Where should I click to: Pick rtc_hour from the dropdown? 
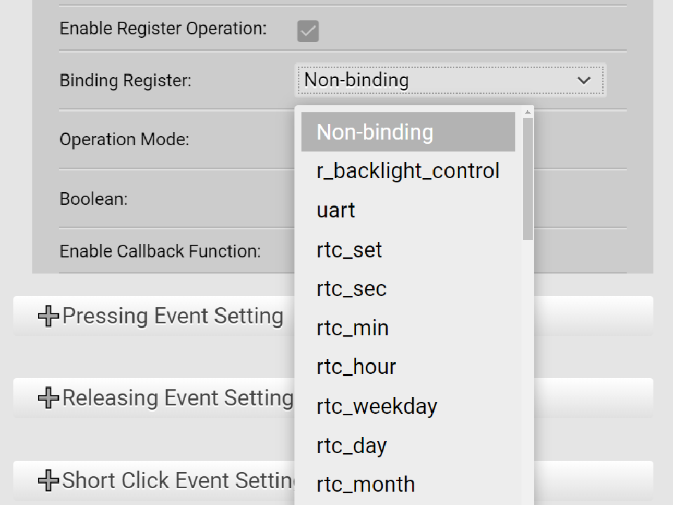(x=357, y=367)
